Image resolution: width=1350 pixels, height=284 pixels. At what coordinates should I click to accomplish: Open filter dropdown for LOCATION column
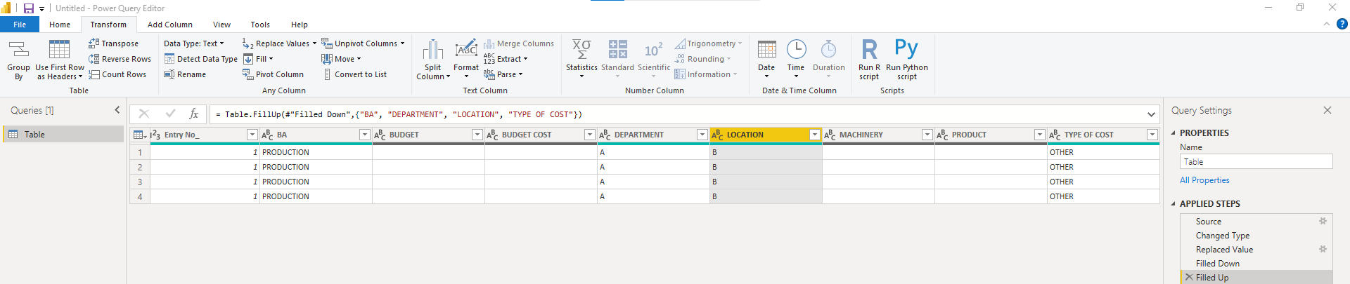click(x=815, y=135)
